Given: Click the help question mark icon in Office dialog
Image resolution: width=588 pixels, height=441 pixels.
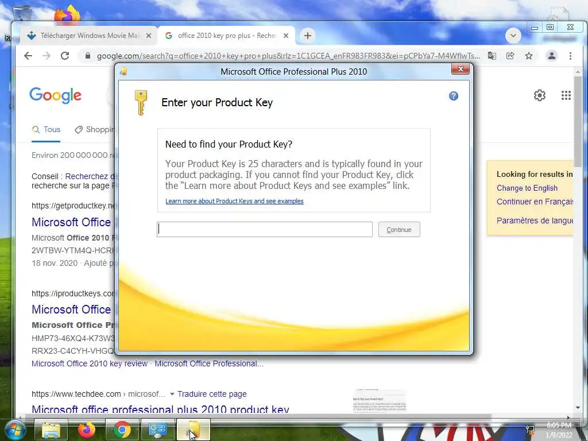Looking at the screenshot, I should (454, 96).
